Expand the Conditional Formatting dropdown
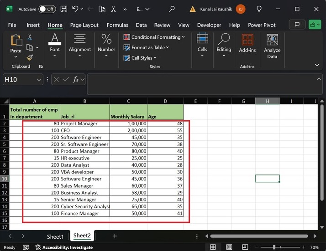 (x=154, y=37)
